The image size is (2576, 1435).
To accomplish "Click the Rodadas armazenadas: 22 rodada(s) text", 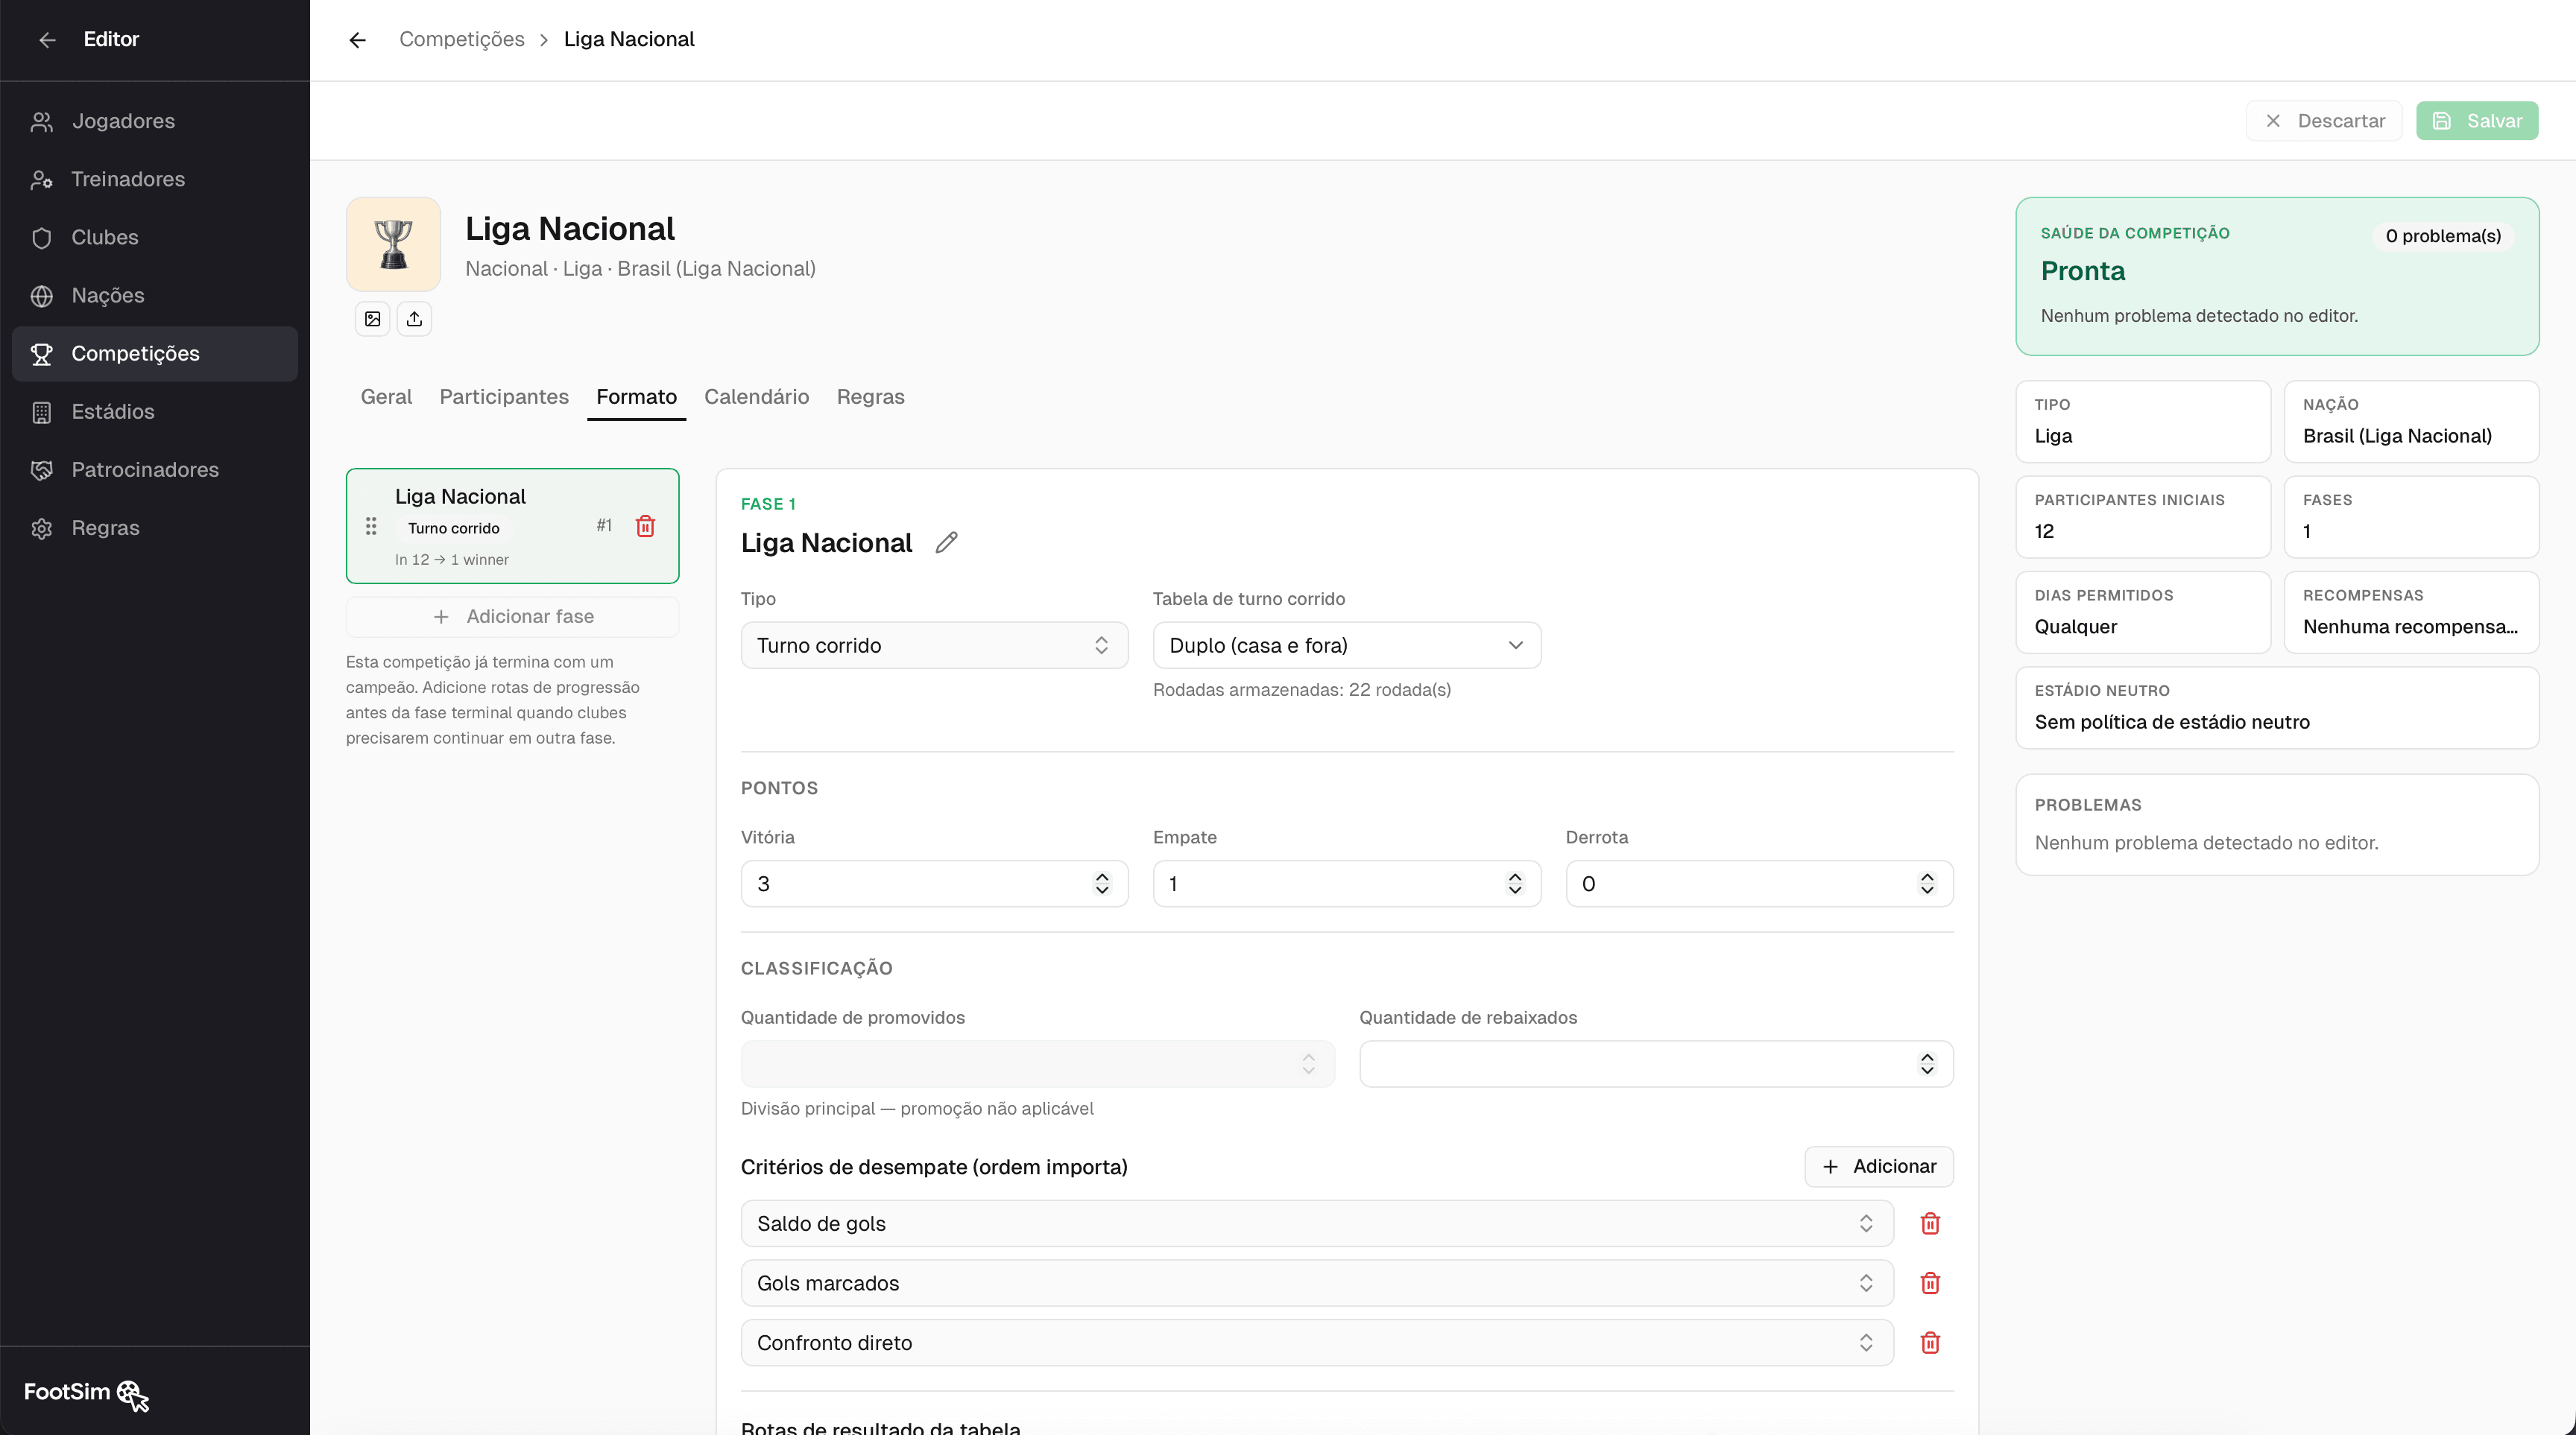I will click(x=1301, y=689).
